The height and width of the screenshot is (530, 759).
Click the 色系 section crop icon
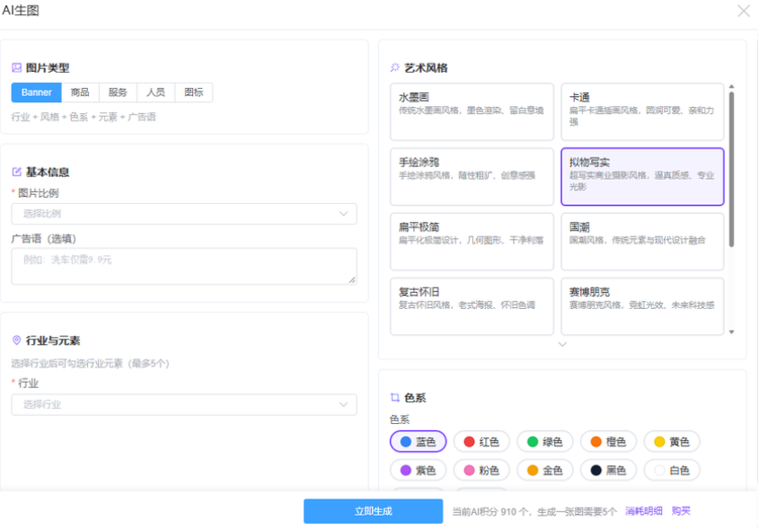tap(395, 397)
